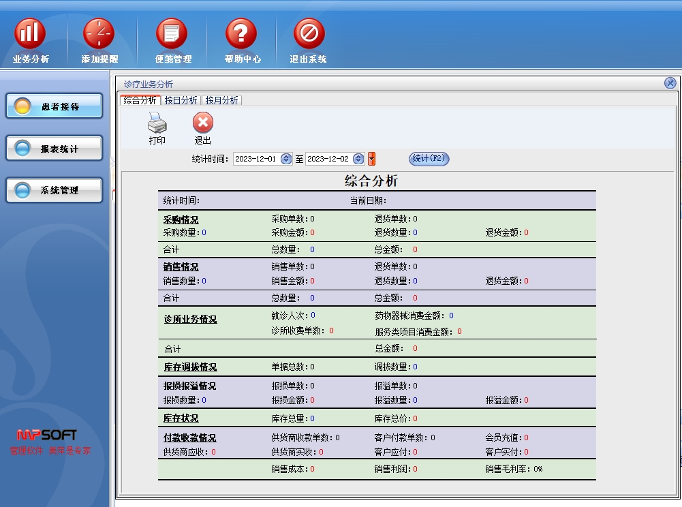
Task: Click the 添加提醒 clock icon
Action: [99, 34]
